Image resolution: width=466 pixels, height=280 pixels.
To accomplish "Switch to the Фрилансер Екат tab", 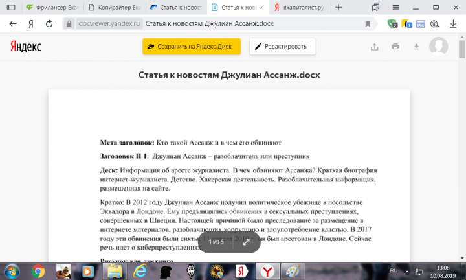I will 53,7.
